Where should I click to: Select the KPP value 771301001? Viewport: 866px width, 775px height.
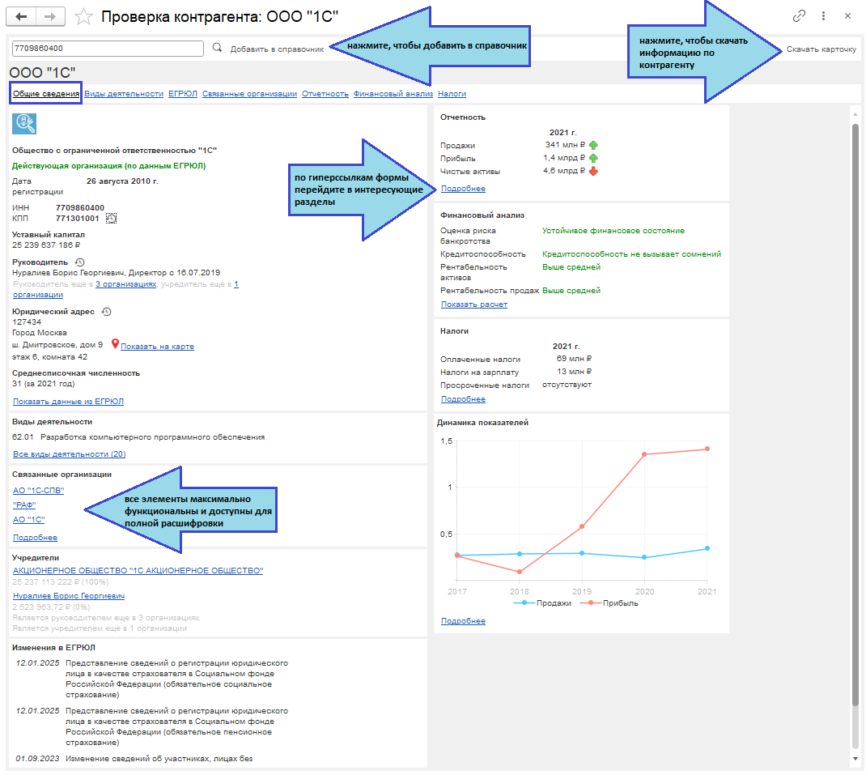(78, 219)
